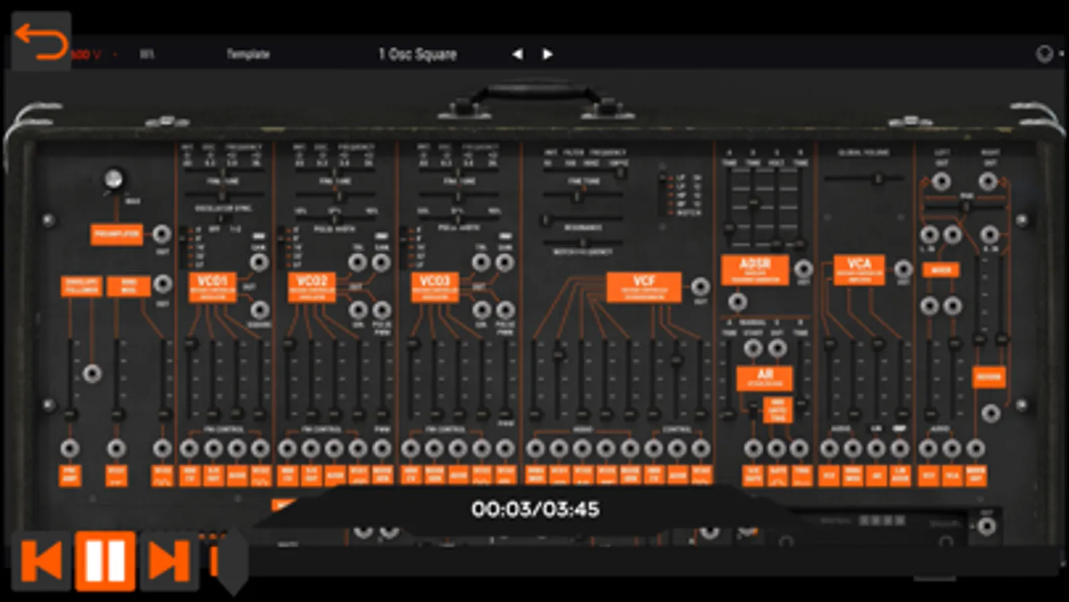Adjust the VCO2 pulse width slider
This screenshot has height=602, width=1069.
tap(334, 219)
